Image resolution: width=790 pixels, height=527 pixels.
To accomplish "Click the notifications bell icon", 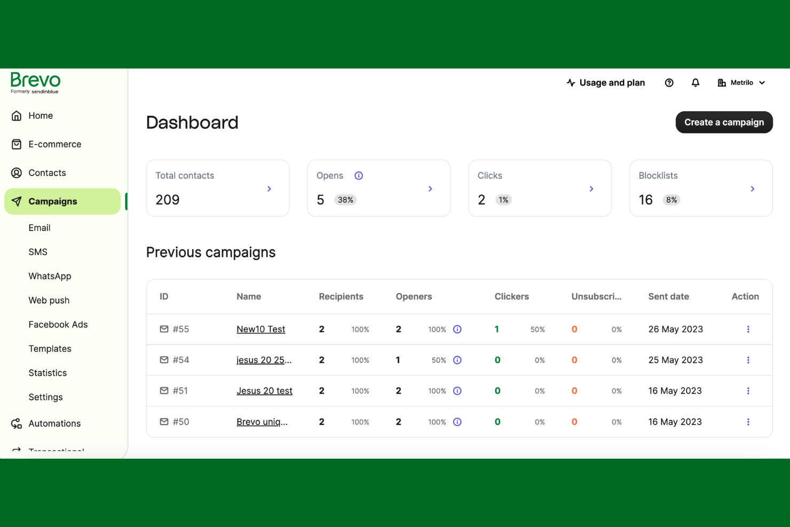I will (x=695, y=83).
